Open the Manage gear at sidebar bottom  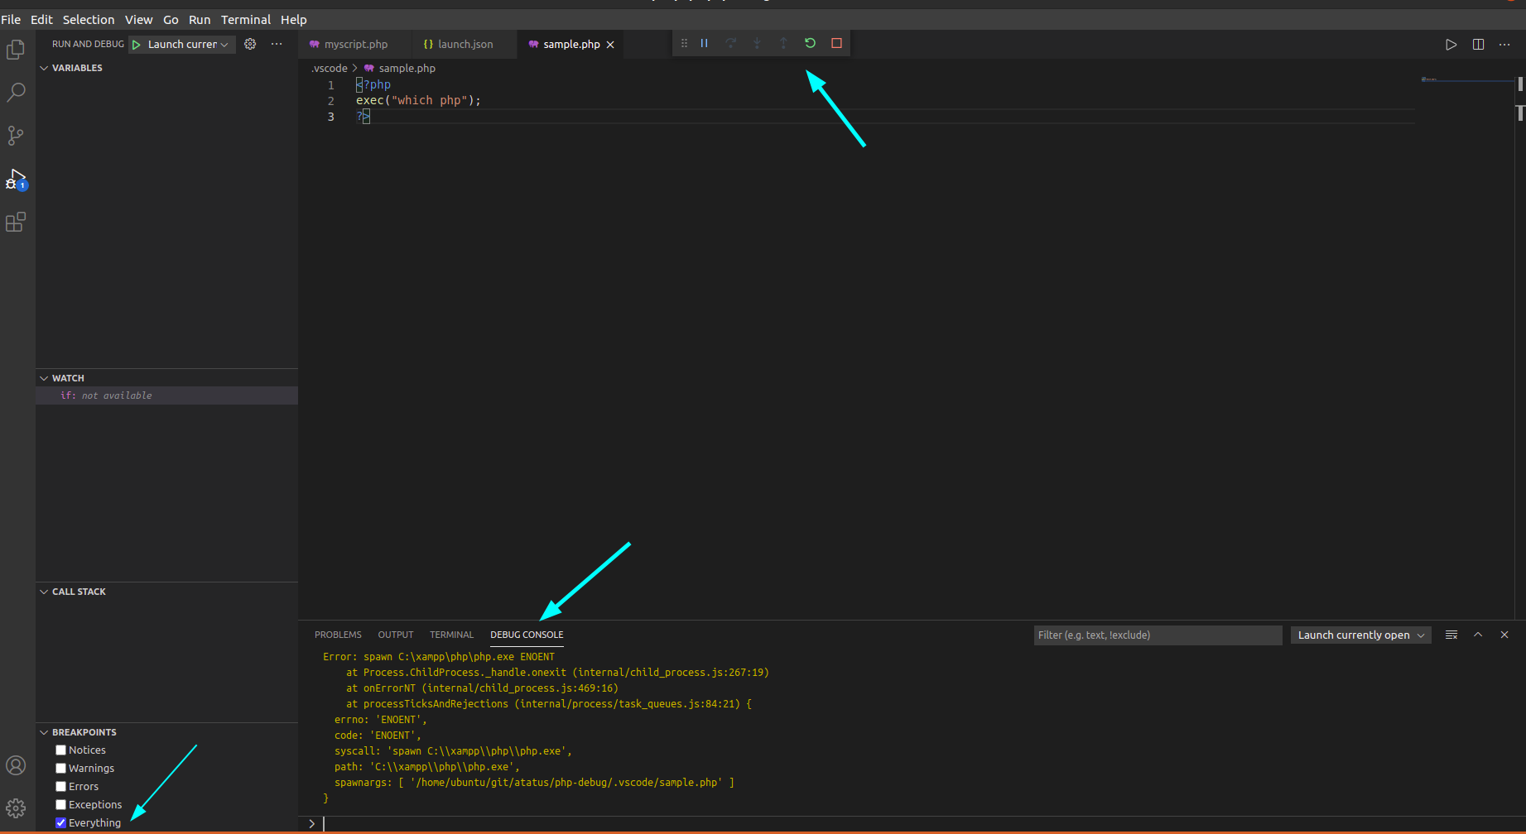click(16, 808)
